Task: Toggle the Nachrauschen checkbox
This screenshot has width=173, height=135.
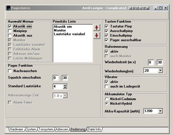Action: click(10, 71)
